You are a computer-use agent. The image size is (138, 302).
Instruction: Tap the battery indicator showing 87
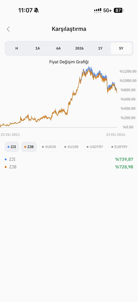click(119, 10)
